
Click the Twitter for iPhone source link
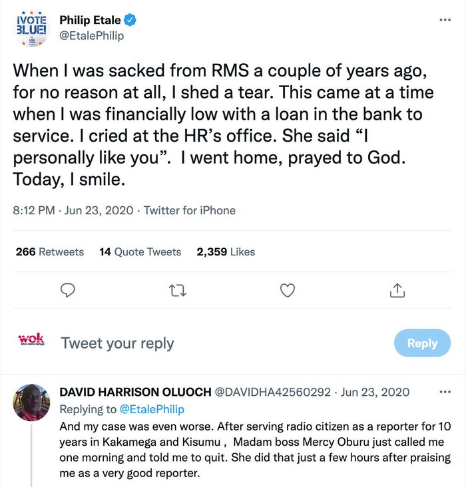click(190, 210)
